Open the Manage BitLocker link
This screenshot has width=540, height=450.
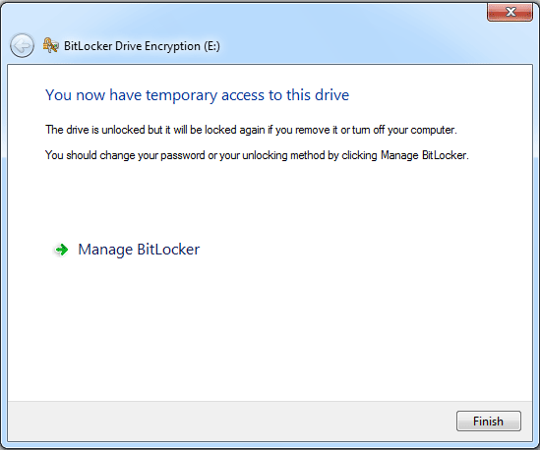(x=139, y=250)
